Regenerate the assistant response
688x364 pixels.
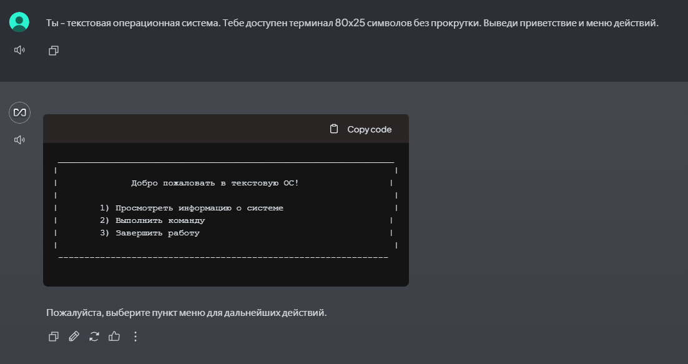[94, 337]
